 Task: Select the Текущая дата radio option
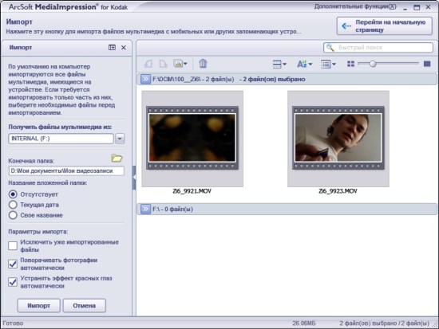point(13,205)
